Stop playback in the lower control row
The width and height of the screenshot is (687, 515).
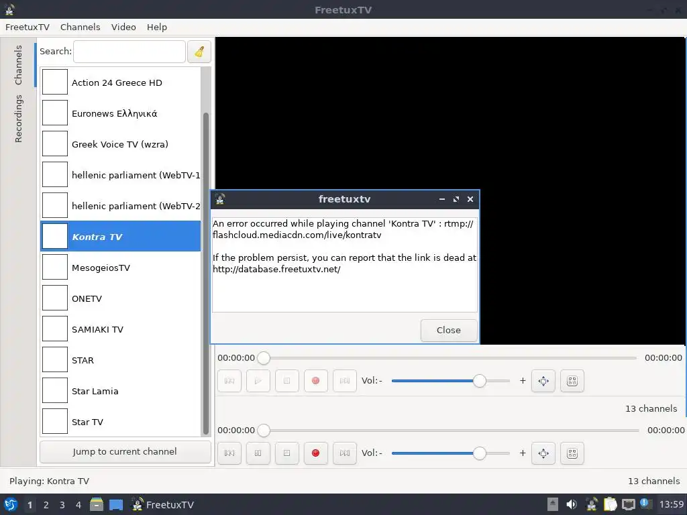287,453
